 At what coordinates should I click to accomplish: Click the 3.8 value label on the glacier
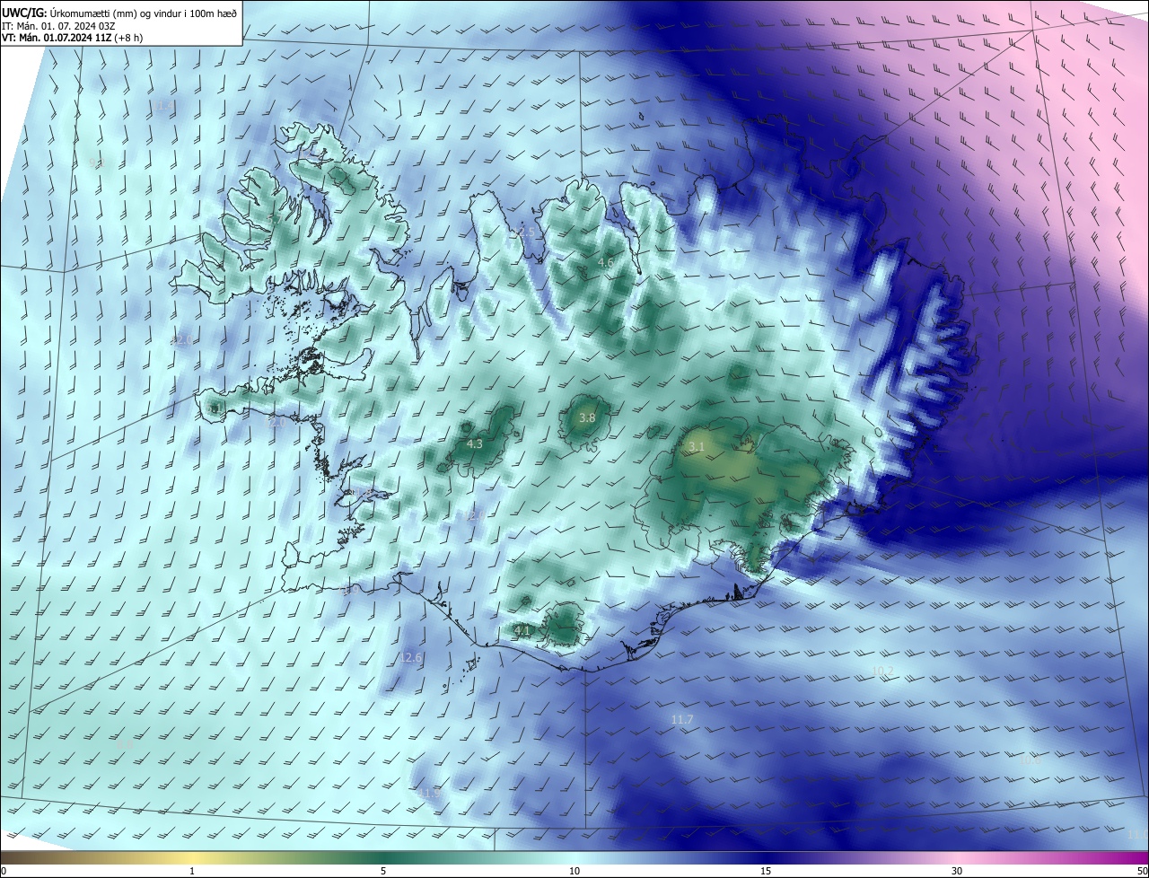pos(587,418)
